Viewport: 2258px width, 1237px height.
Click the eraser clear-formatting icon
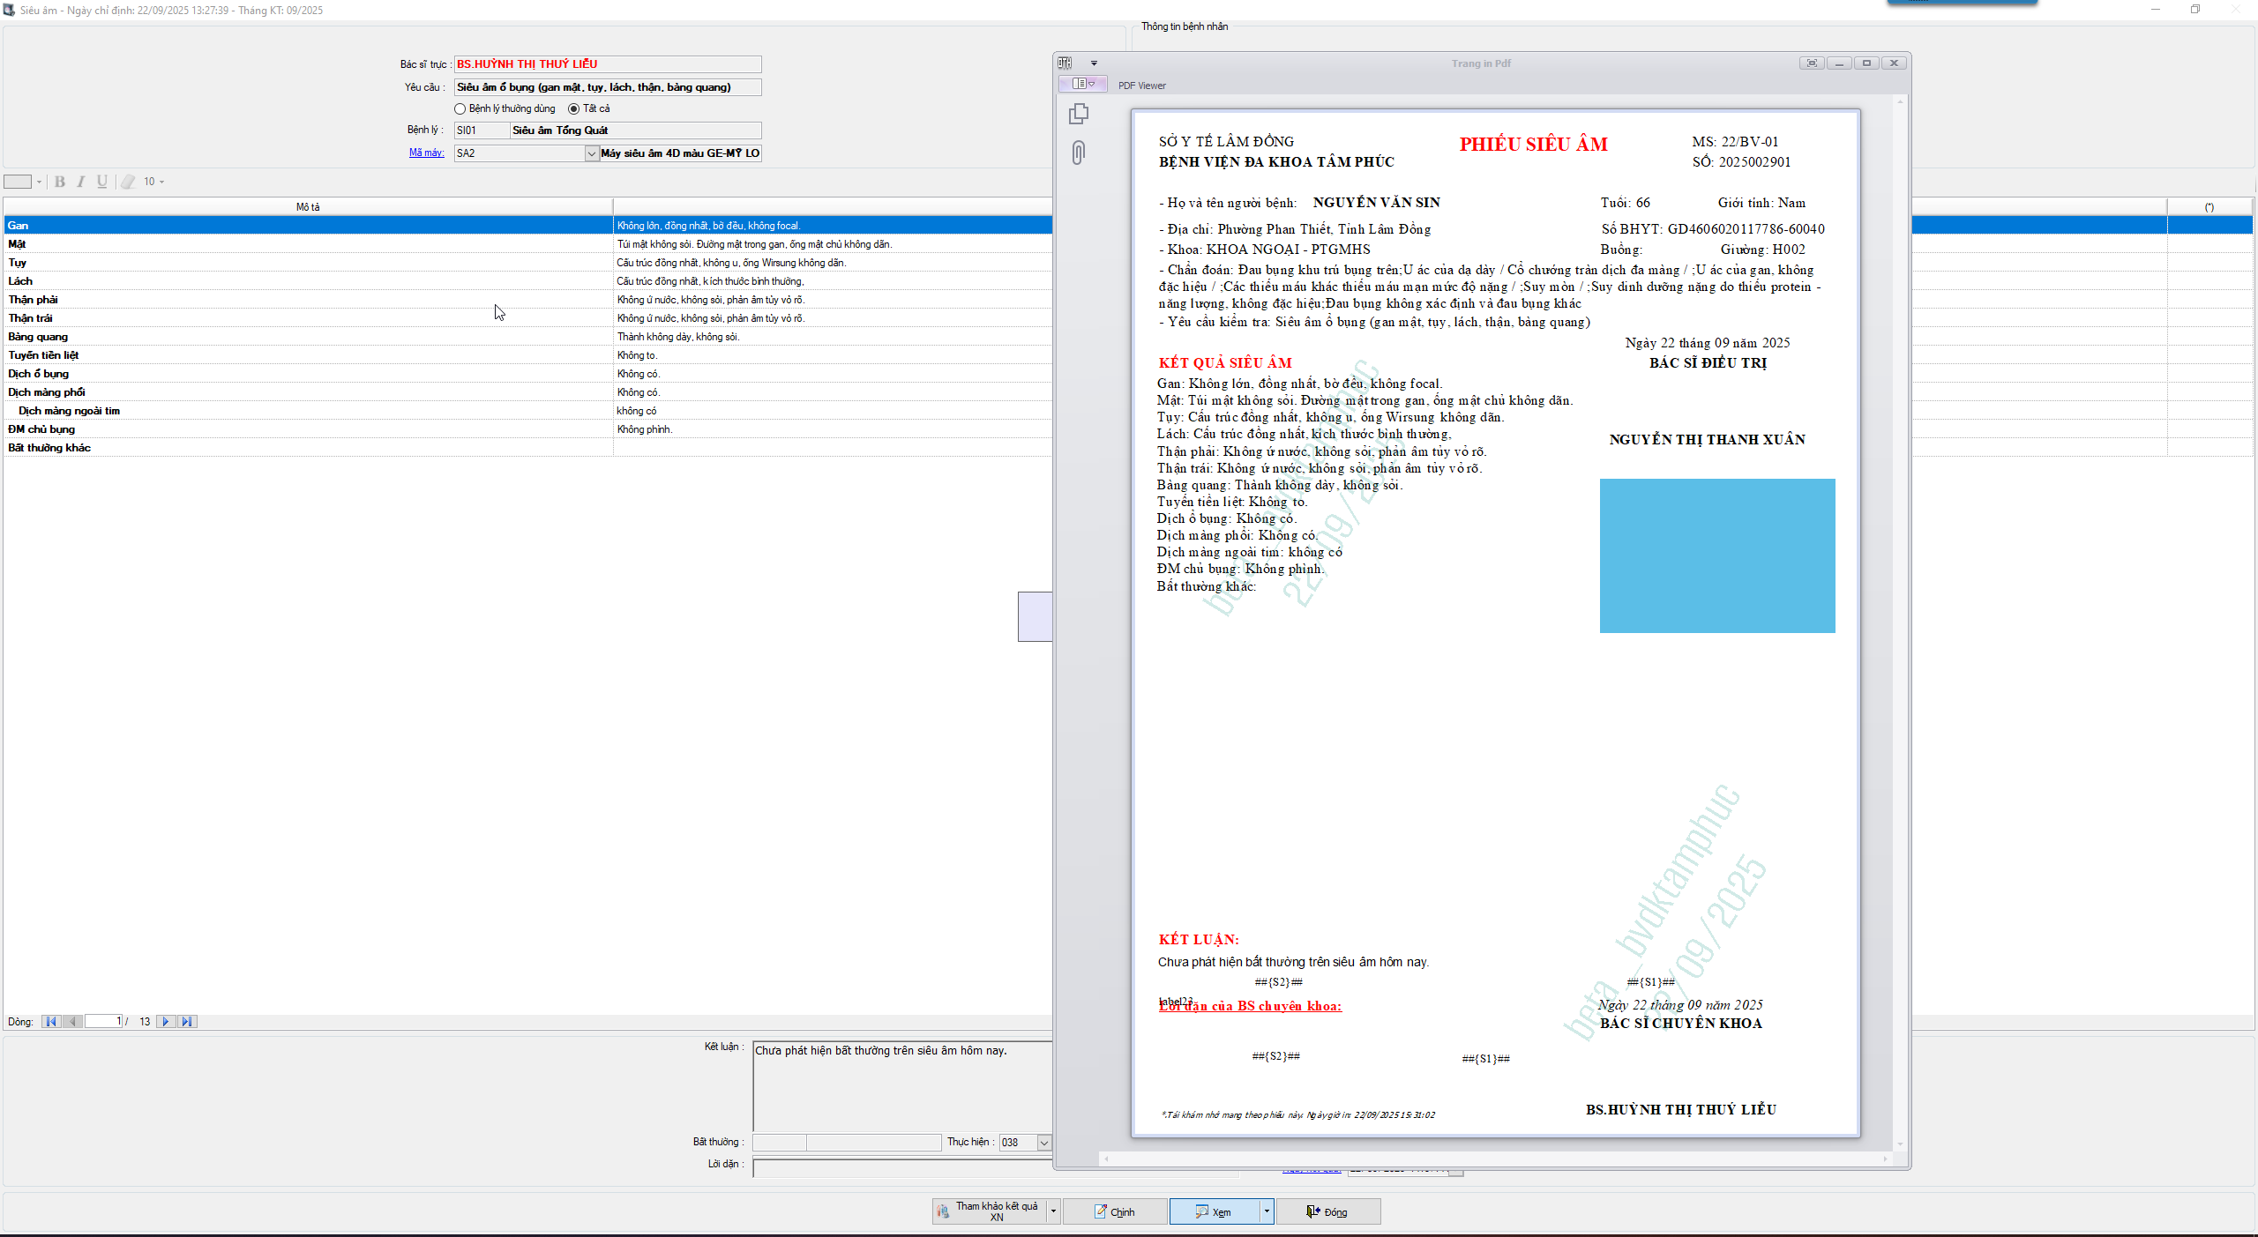(128, 182)
